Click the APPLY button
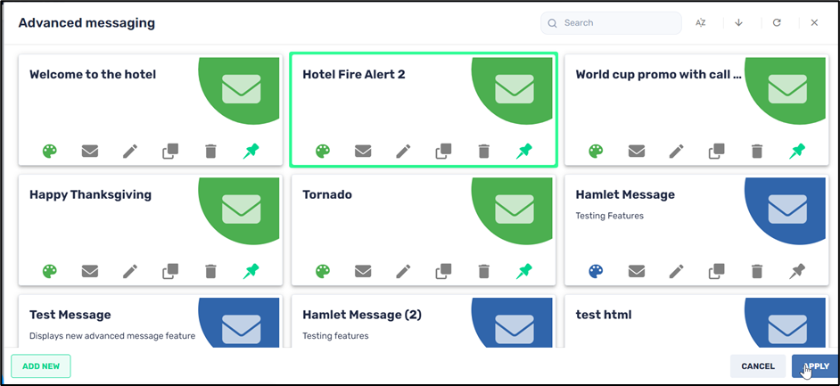The image size is (840, 386). (815, 366)
